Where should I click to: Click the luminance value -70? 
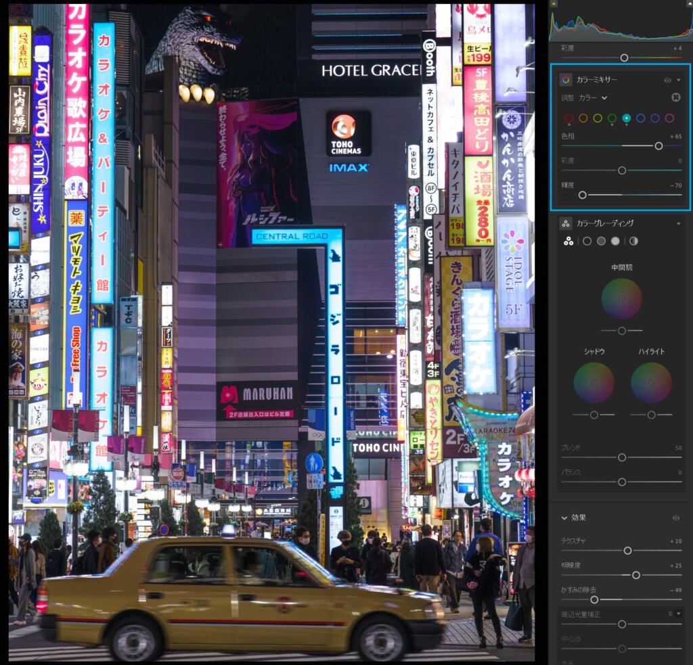pyautogui.click(x=676, y=185)
